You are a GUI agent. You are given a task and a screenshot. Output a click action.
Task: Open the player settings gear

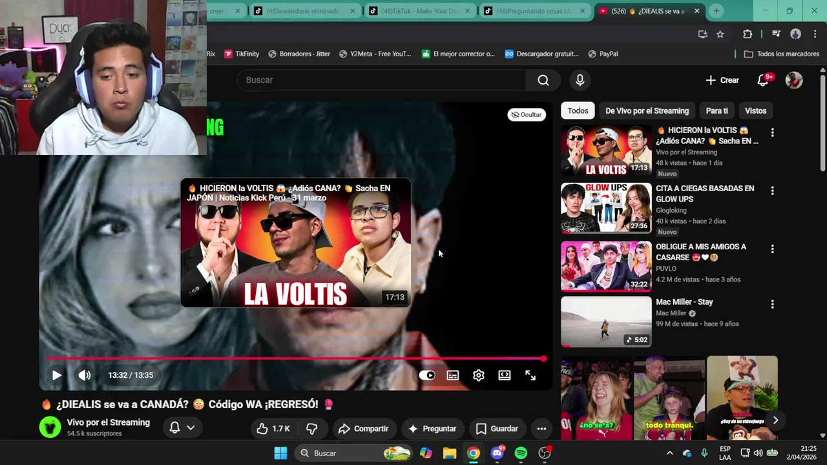[x=479, y=375]
